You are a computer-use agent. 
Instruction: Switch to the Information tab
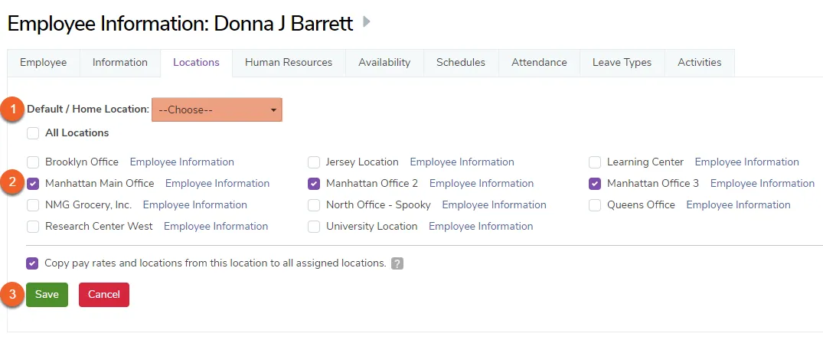[x=120, y=63]
